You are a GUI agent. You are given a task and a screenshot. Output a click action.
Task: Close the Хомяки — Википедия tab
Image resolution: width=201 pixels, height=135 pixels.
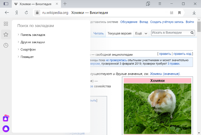[x=57, y=4]
